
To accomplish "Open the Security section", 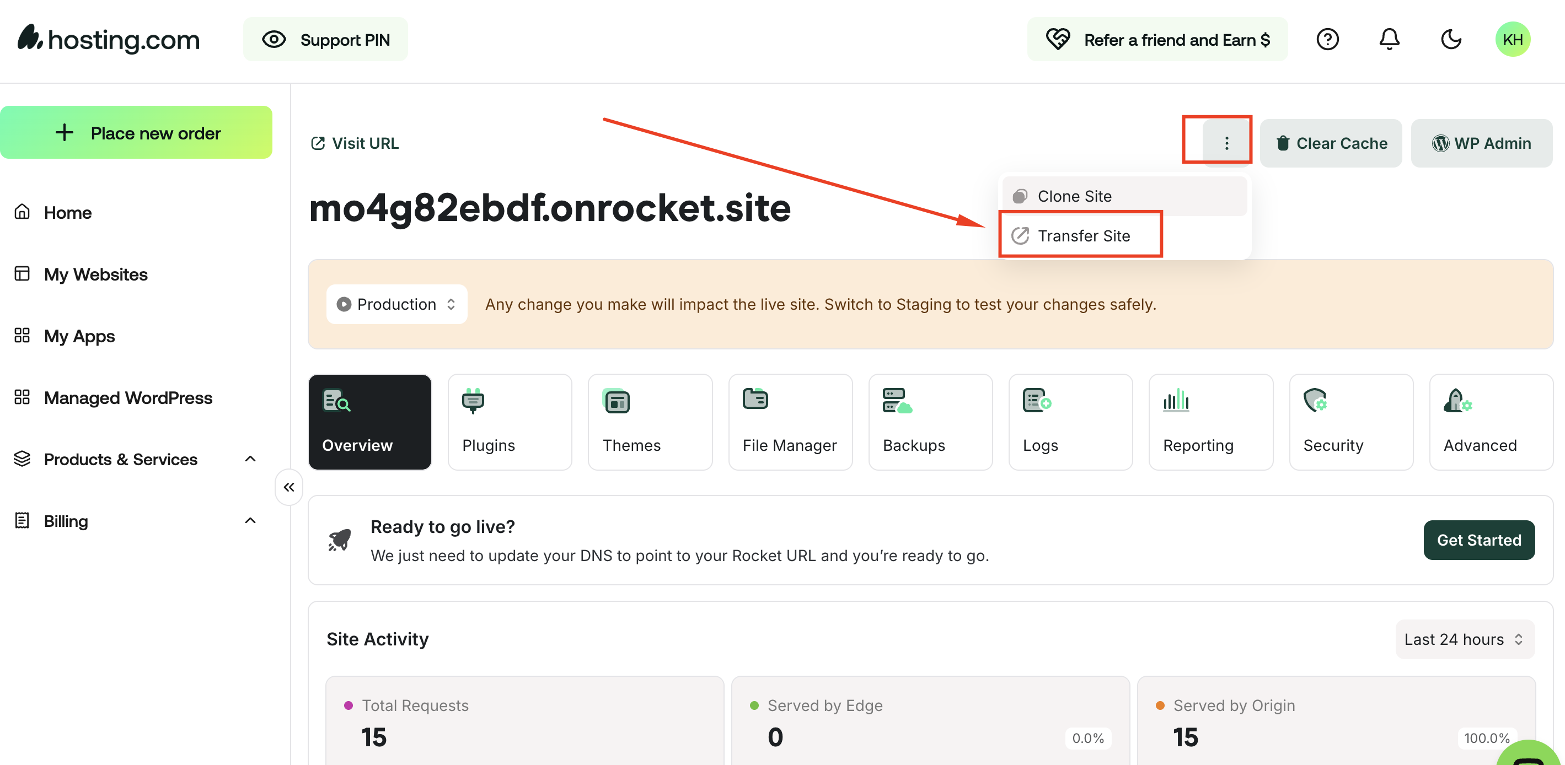I will (x=1350, y=422).
